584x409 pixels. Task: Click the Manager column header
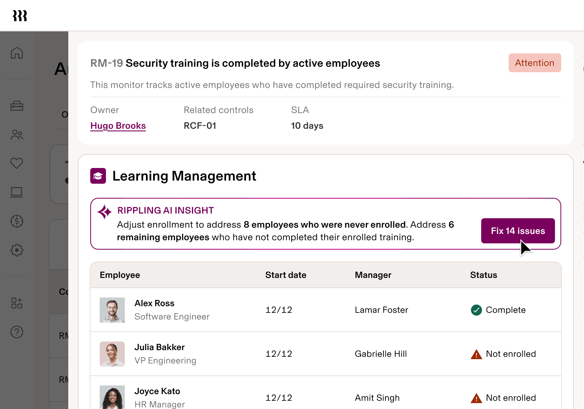[373, 275]
